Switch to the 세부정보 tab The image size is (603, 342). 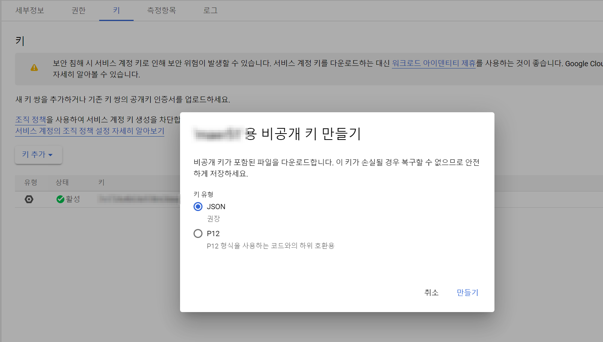tap(30, 10)
